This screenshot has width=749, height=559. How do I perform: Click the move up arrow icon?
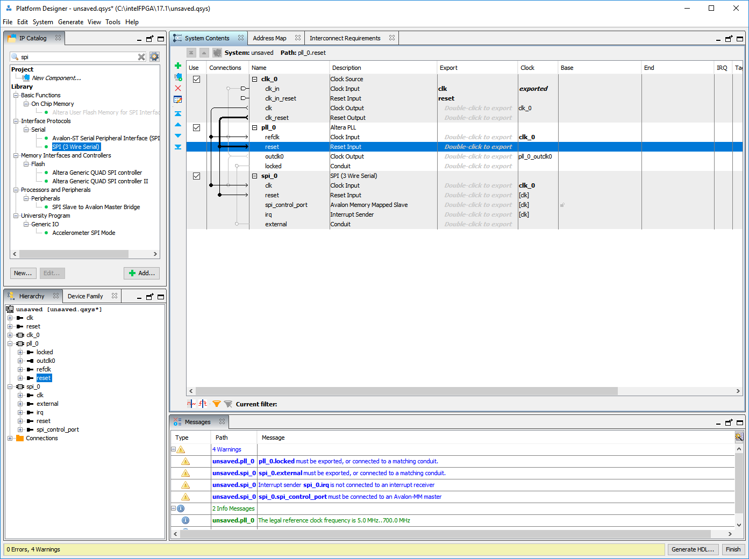(178, 125)
